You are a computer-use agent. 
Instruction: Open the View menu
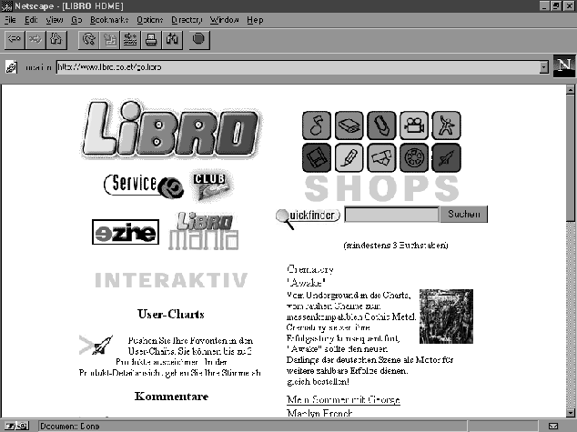coord(55,20)
